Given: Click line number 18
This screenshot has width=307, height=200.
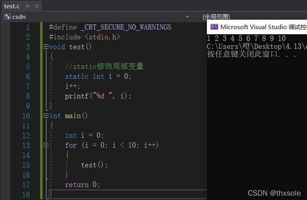Looking at the screenshot, I should (x=26, y=194).
